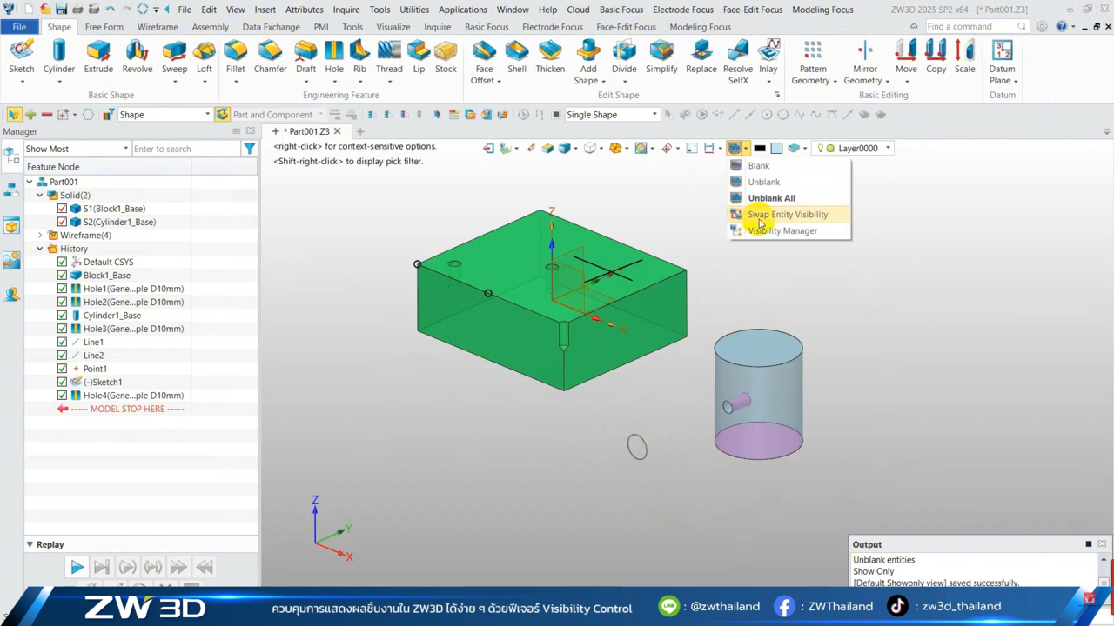The width and height of the screenshot is (1114, 626).
Task: Toggle the S2(Cylinder1_Base) solid checkbox
Action: tap(62, 222)
